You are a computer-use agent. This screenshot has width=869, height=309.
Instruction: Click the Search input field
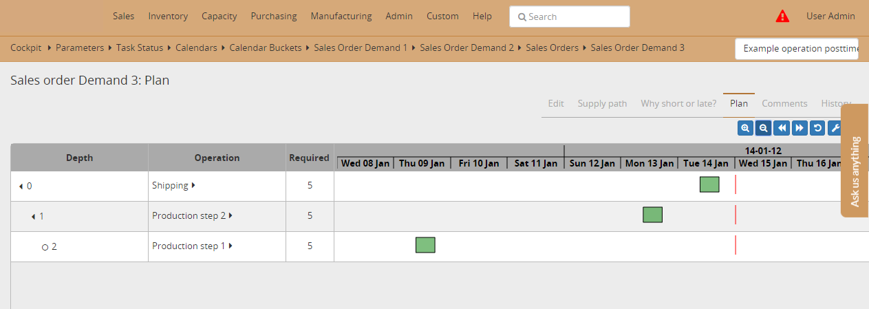pyautogui.click(x=570, y=17)
